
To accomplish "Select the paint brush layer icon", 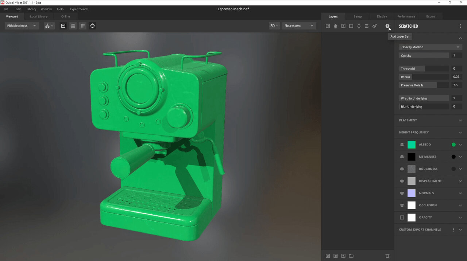I will pyautogui.click(x=374, y=26).
